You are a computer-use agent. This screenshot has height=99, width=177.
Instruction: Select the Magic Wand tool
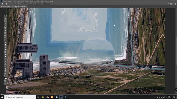tap(5, 26)
